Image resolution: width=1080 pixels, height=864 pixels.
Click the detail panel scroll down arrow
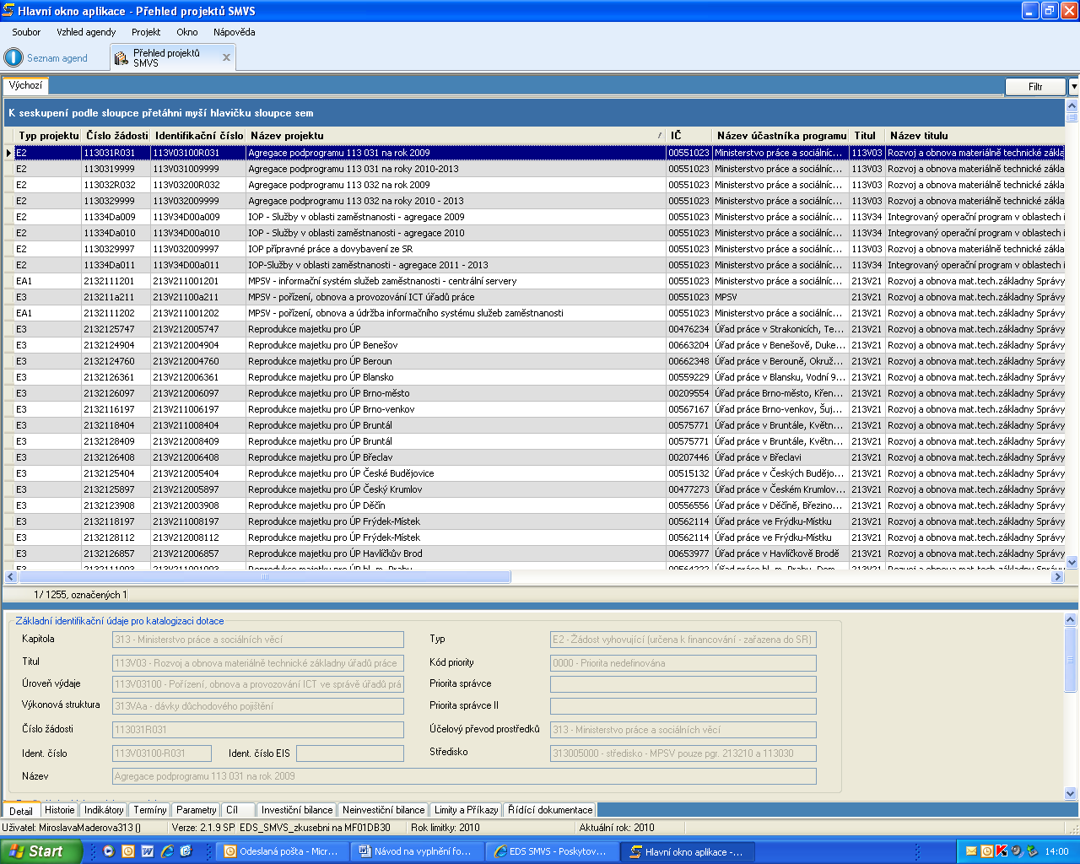[1071, 793]
